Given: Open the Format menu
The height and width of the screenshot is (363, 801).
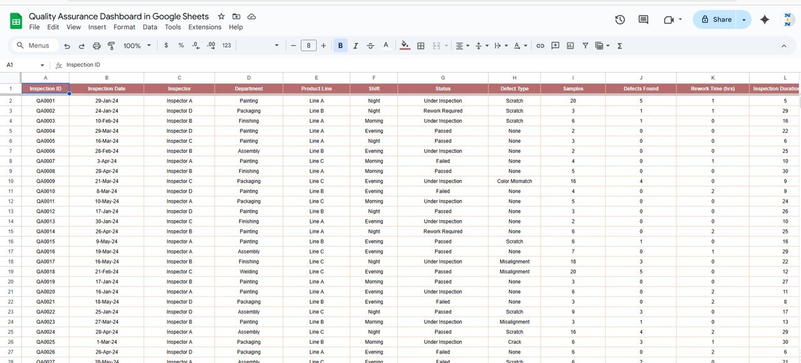Looking at the screenshot, I should tap(125, 27).
